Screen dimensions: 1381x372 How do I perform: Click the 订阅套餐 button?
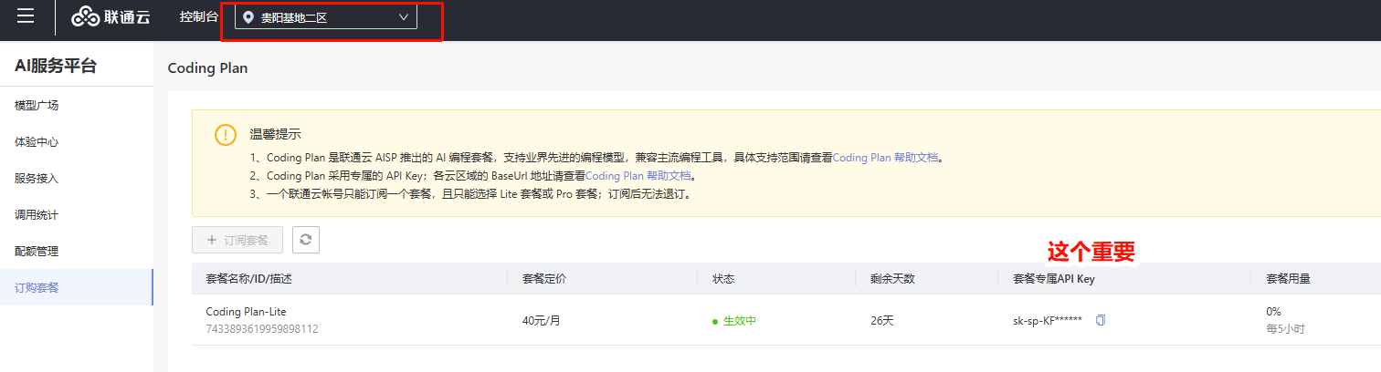pyautogui.click(x=237, y=240)
